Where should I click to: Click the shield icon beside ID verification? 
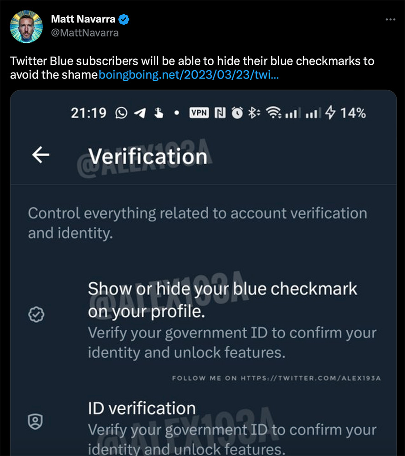click(x=36, y=422)
